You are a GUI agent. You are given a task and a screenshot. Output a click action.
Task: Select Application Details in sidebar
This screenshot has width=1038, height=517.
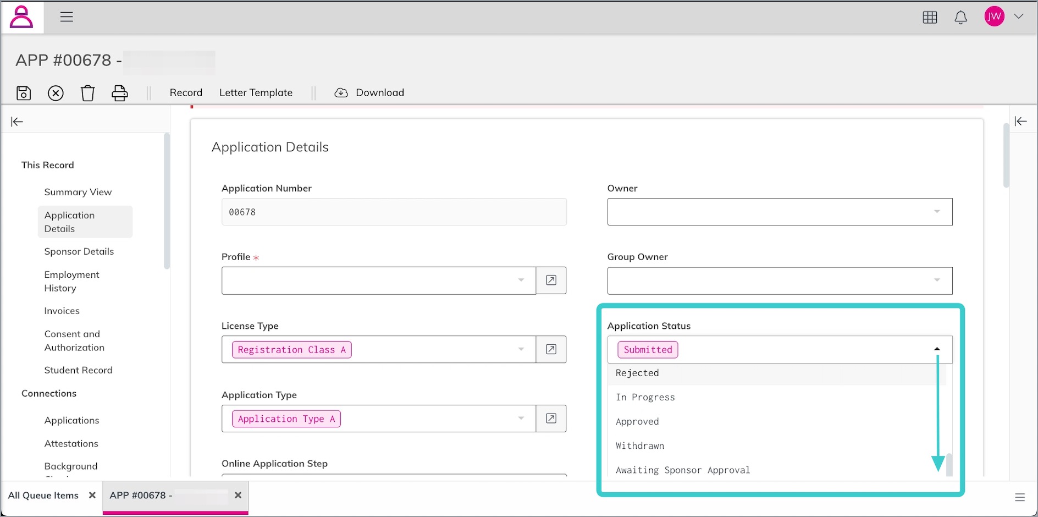click(x=85, y=222)
